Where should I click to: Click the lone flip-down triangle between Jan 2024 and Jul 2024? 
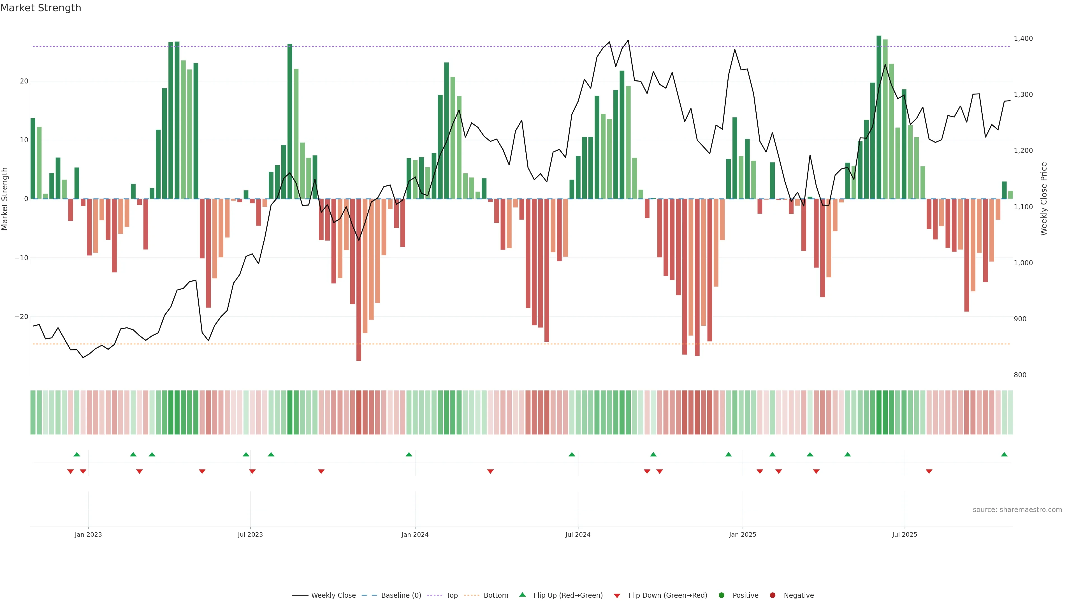pyautogui.click(x=490, y=471)
